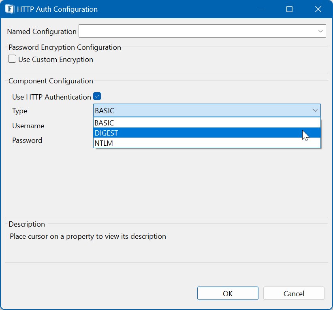Minimize the HTTP Auth Configuration window

(262, 9)
